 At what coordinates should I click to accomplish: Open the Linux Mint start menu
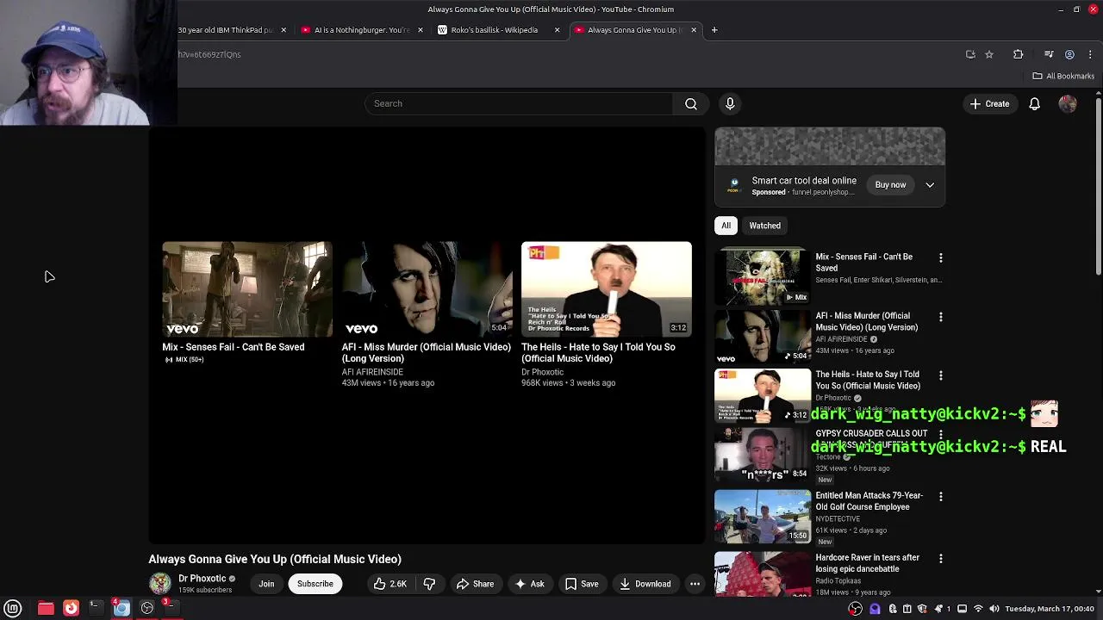(x=13, y=608)
